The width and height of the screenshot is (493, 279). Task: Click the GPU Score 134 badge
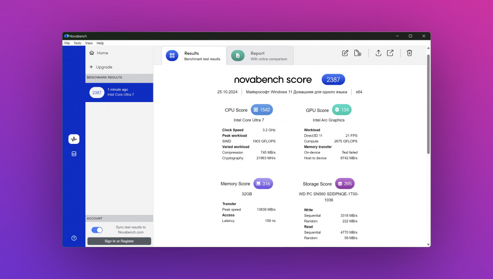[342, 110]
